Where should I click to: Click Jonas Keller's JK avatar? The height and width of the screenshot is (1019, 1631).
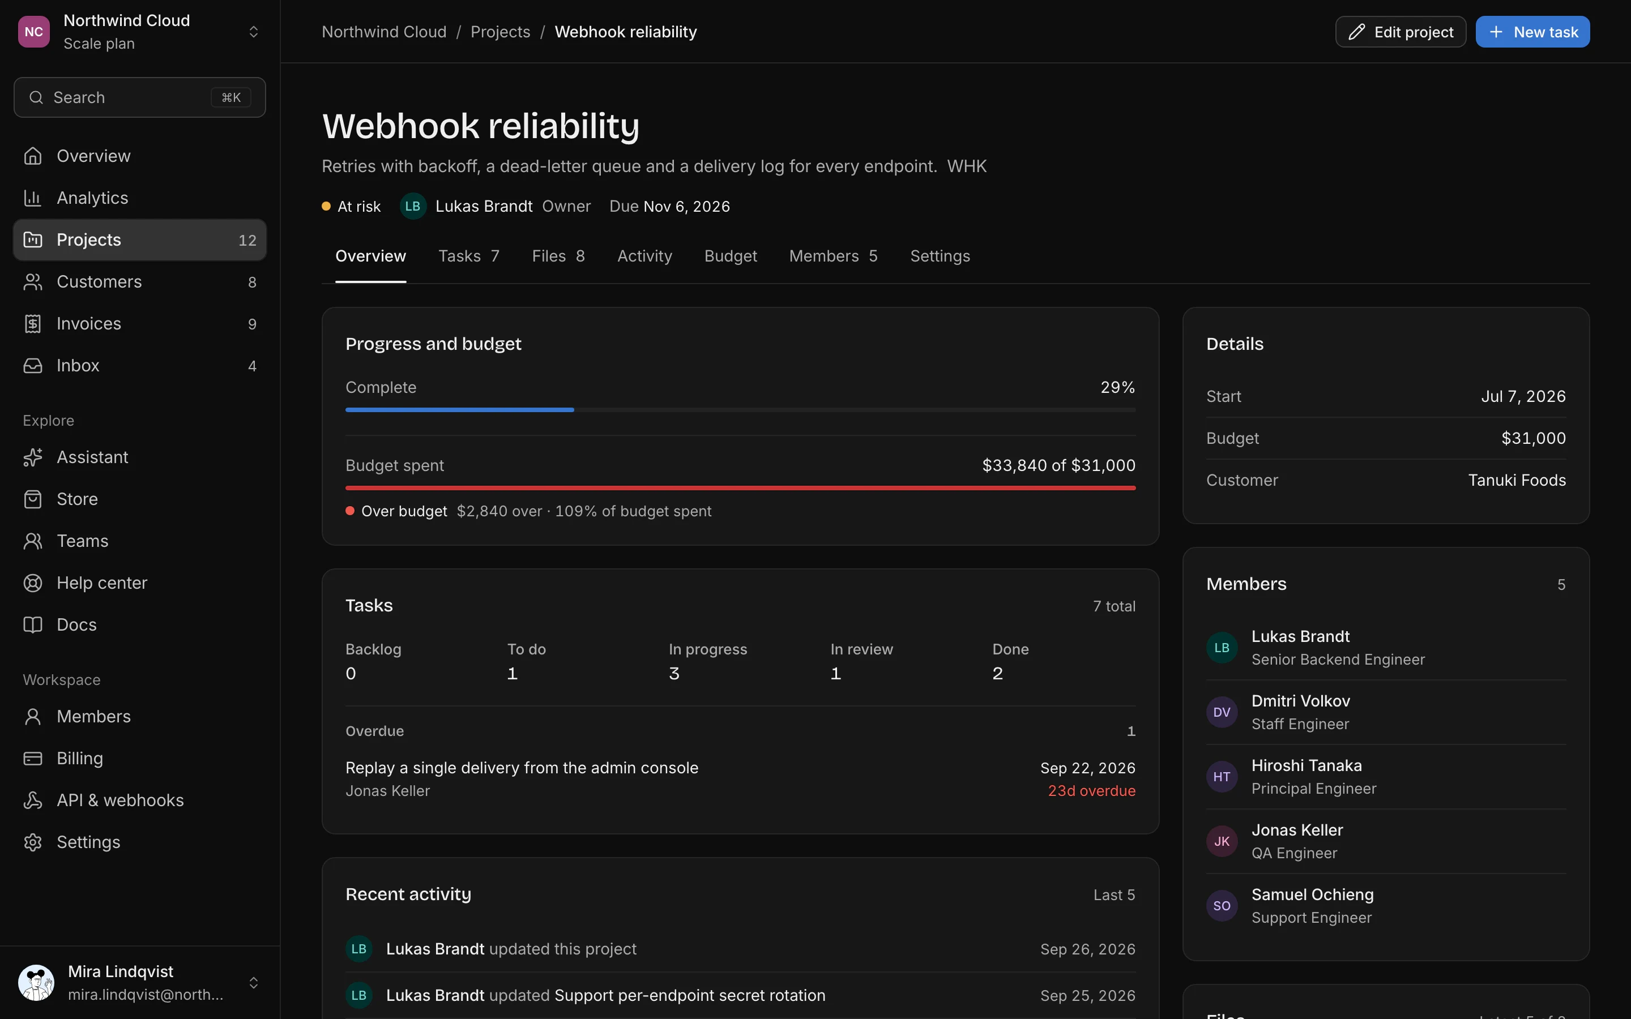click(x=1222, y=841)
